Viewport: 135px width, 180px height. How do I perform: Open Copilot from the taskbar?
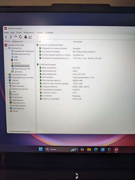click(82, 149)
